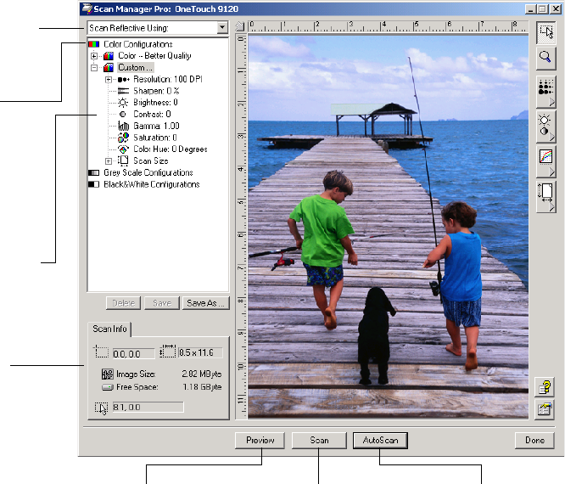Image resolution: width=565 pixels, height=484 pixels.
Task: Click the help question mark icon
Action: 546,389
